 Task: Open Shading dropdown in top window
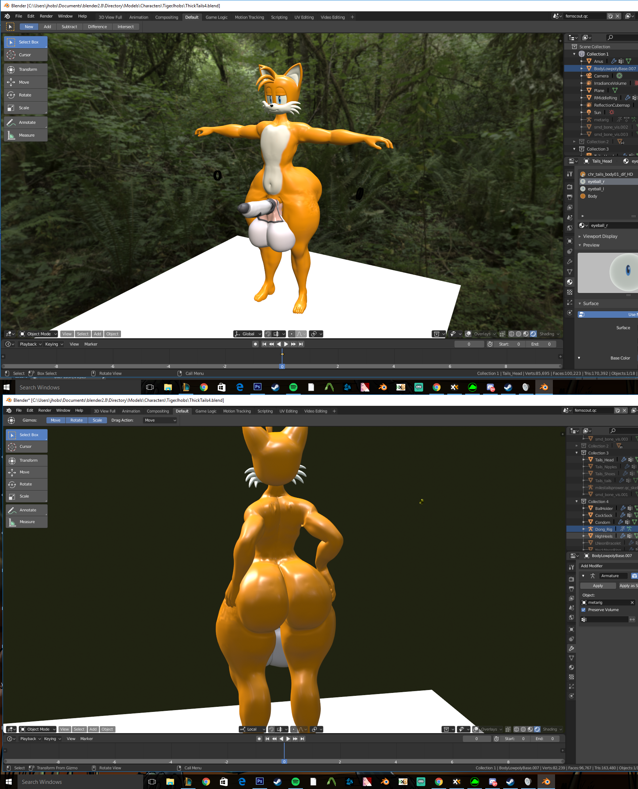[x=549, y=334]
